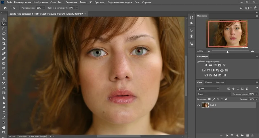The width and height of the screenshot is (259, 138).
Task: Toggle lock transparent pixels for layer
Action: [x=210, y=99]
